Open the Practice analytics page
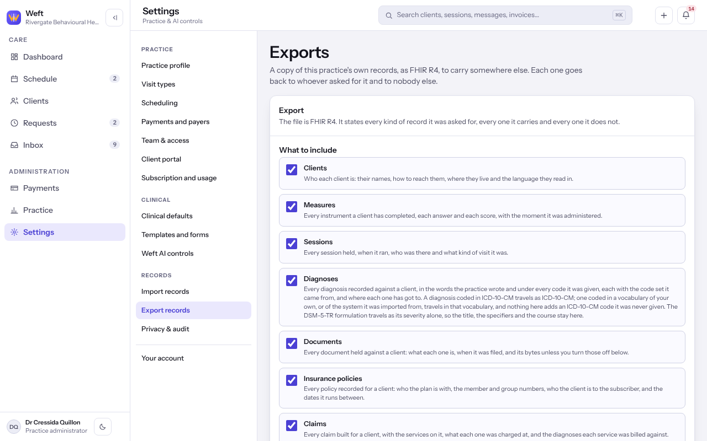Screen dimensions: 707x441 (x=65, y=210)
